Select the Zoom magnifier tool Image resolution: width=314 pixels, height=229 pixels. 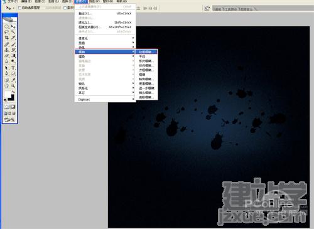click(13, 85)
